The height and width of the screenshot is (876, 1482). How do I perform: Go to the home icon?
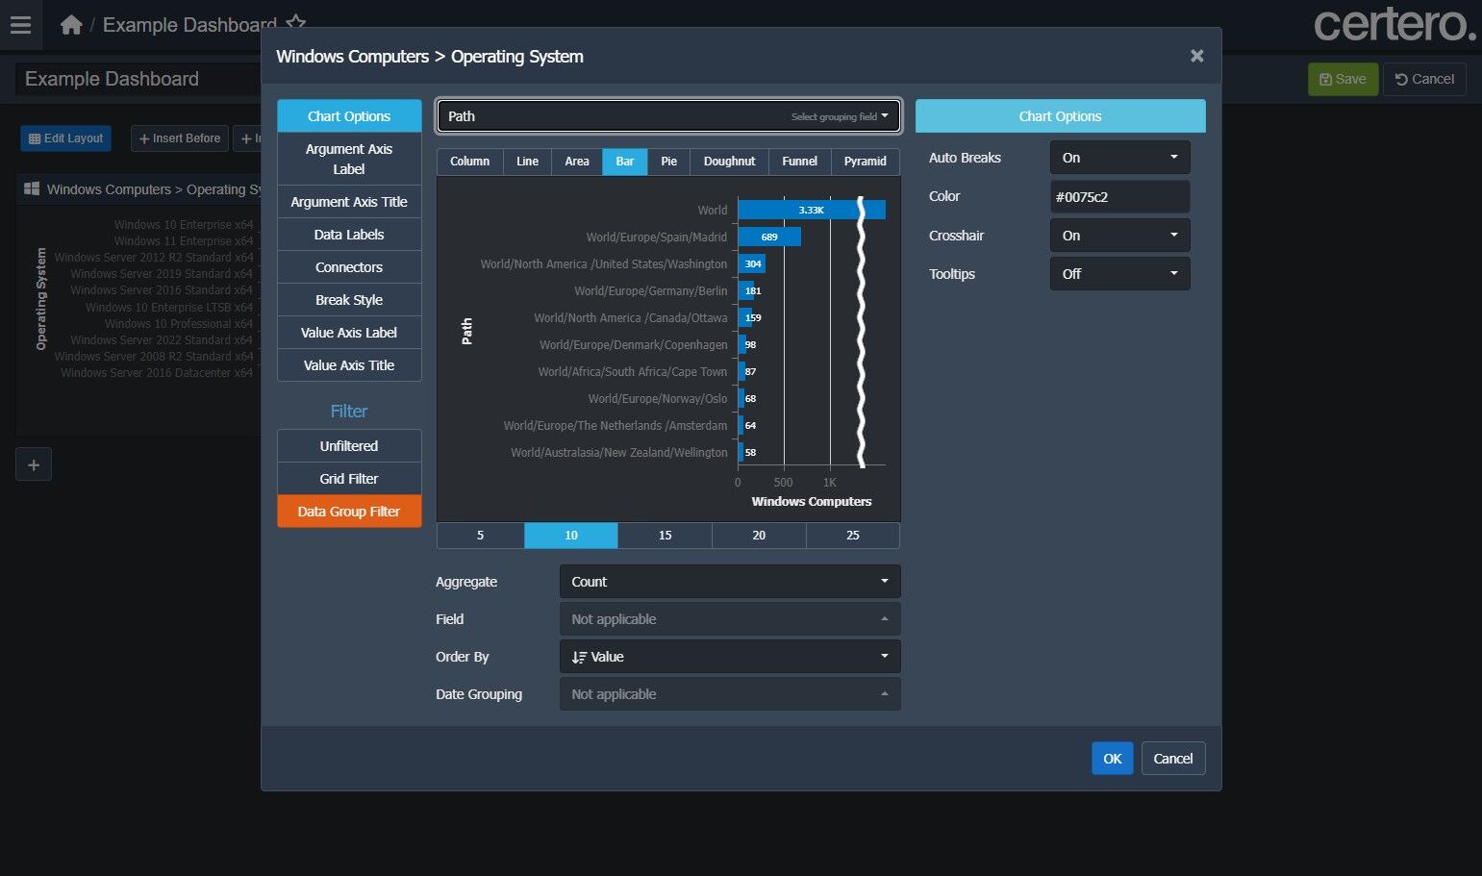point(71,25)
